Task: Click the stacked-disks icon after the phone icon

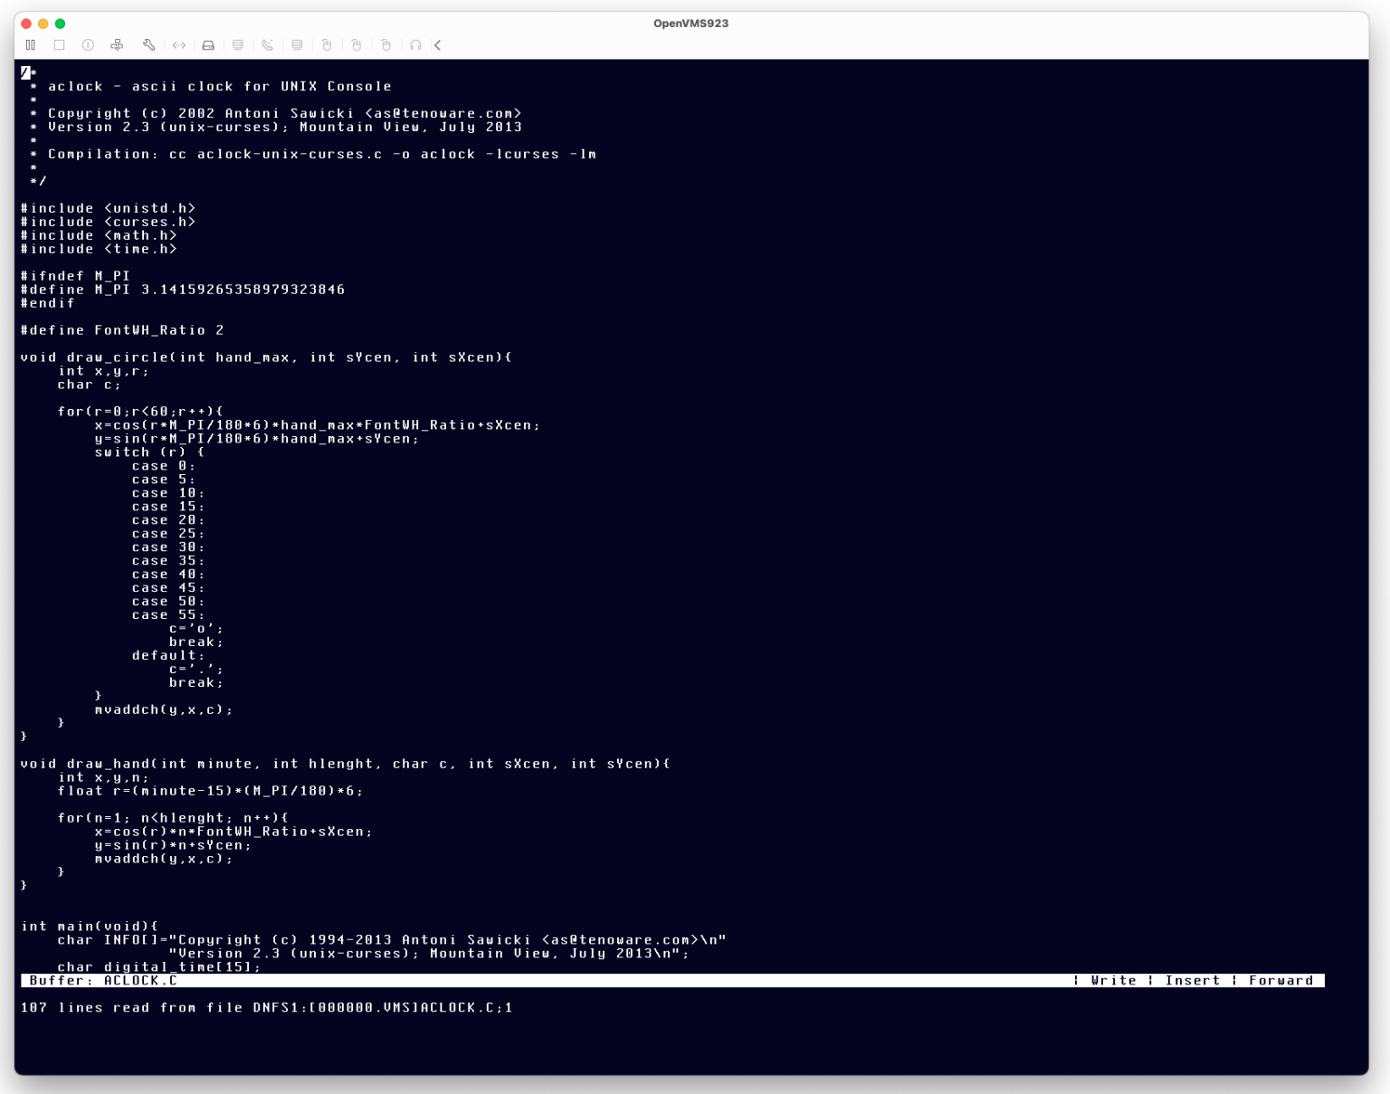Action: (x=297, y=45)
